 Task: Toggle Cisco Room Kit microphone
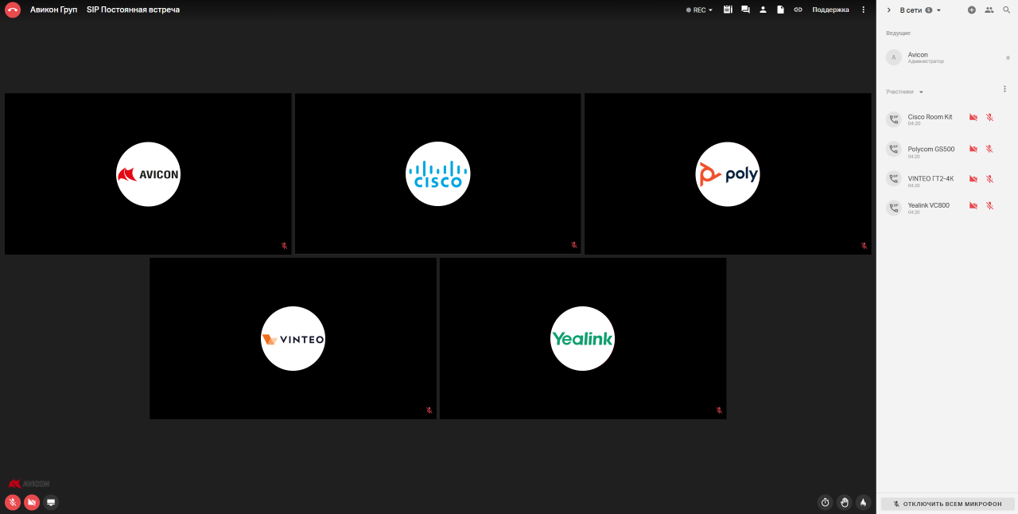point(989,117)
